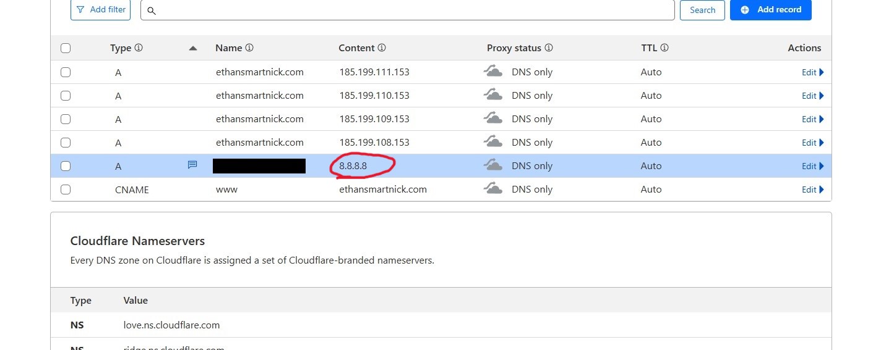Click the 8.8.8.8 content value
This screenshot has height=350, width=894.
click(x=353, y=166)
